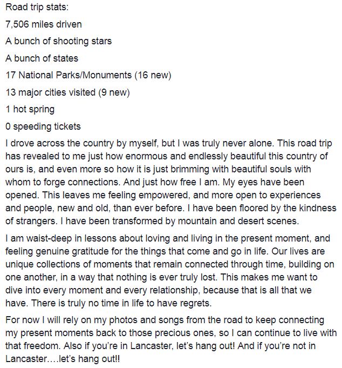Click the phrase "My eyes have been"
Viewport: 342px width, 368px height.
click(263, 182)
